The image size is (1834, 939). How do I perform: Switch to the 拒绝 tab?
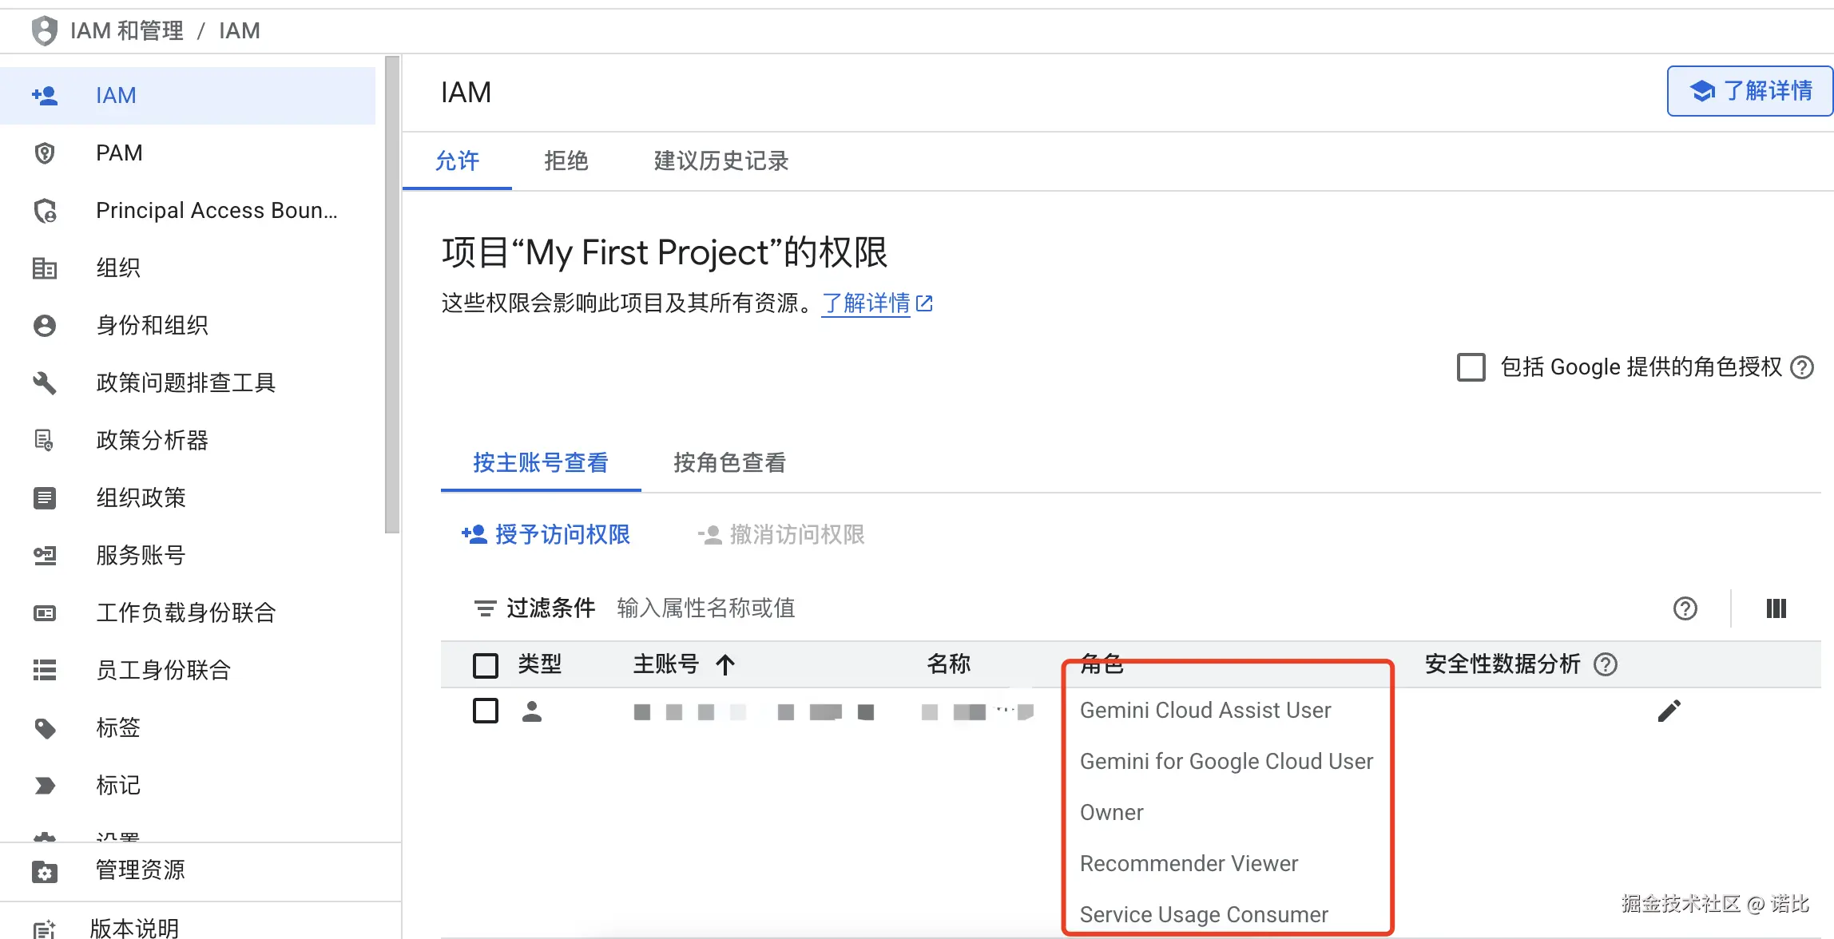pos(566,161)
